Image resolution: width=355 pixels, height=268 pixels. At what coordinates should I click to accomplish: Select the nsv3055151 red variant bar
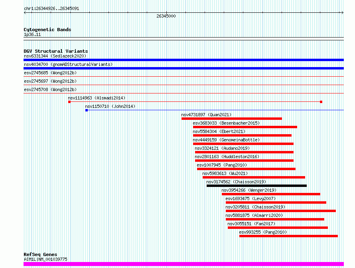(x=278, y=228)
